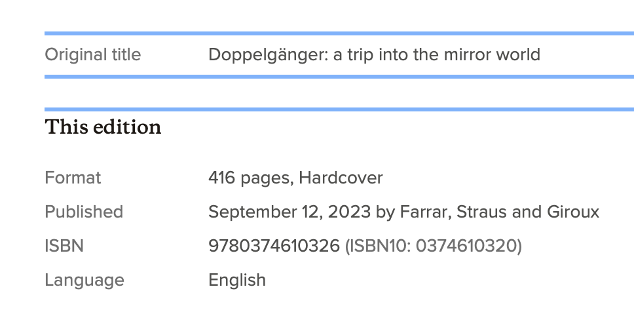Click the word "by" before the publisher name
This screenshot has height=329, width=634.
tap(384, 212)
